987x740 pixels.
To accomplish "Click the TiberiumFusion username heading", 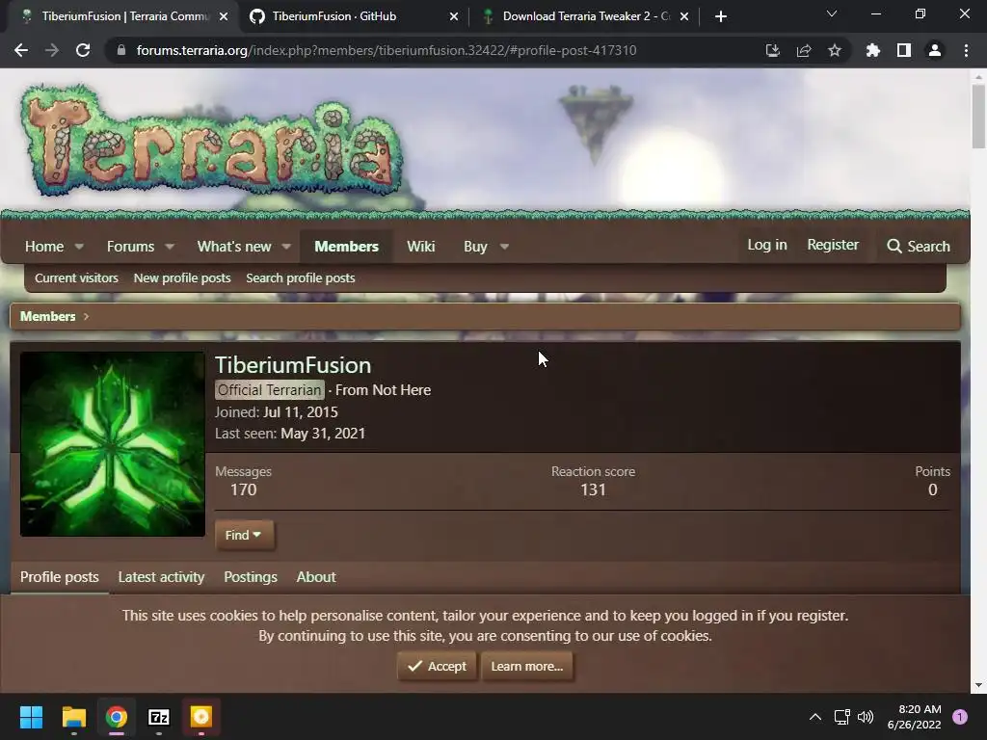I will pyautogui.click(x=293, y=365).
